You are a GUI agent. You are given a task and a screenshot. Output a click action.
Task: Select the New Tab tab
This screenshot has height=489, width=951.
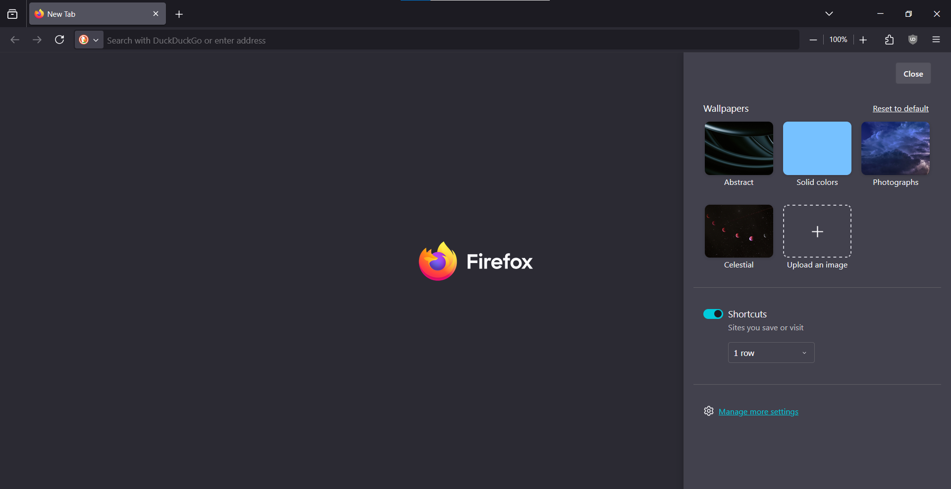click(97, 14)
